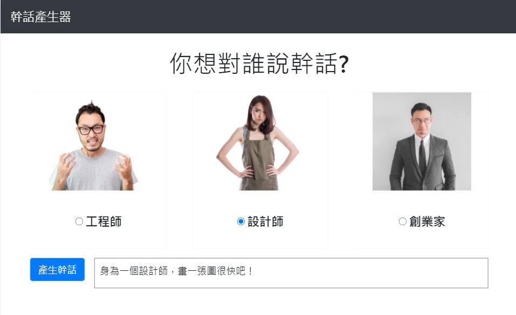Select the 工程師 radio button
This screenshot has height=315, width=516.
click(79, 221)
